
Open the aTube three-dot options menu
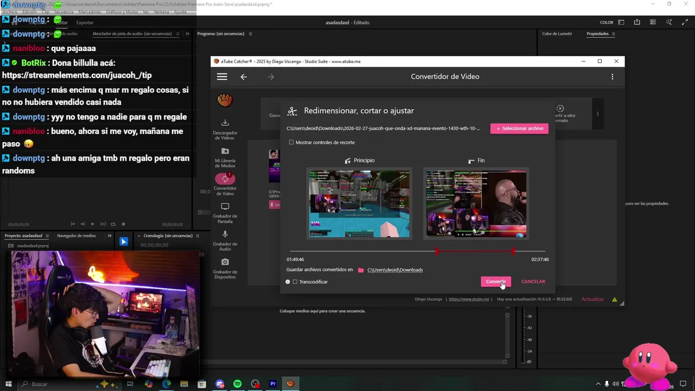pyautogui.click(x=612, y=77)
